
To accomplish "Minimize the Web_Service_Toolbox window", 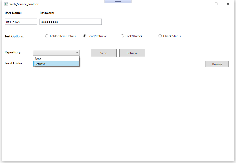I will click(x=204, y=4).
